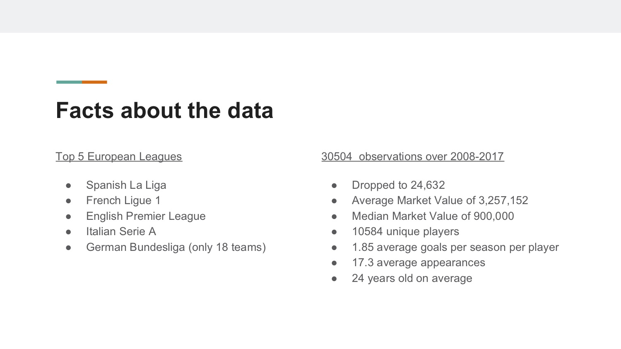This screenshot has height=349, width=621.
Task: Select 'Average Market Value of 3,257,152' text
Action: pos(440,200)
